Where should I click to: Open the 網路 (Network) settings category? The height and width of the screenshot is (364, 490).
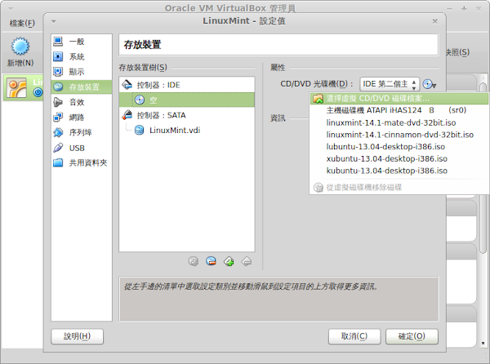coord(81,117)
